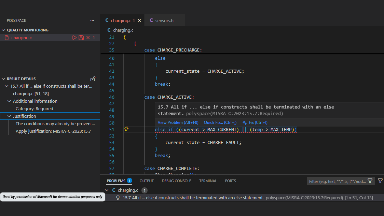This screenshot has height=216, width=384.
Task: Click the red X icon beside charging.c
Action: (x=88, y=38)
